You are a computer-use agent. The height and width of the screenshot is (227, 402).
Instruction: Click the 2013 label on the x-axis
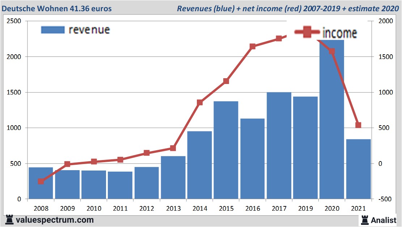[x=173, y=209]
